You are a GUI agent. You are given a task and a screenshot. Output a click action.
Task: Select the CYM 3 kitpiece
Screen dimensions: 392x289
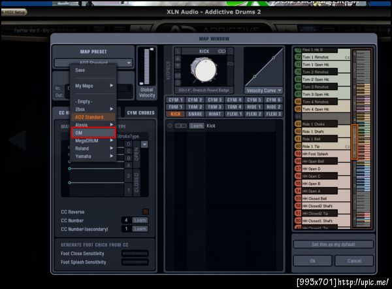pos(214,100)
